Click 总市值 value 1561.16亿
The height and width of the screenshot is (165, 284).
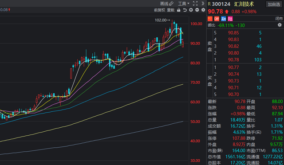(235, 157)
